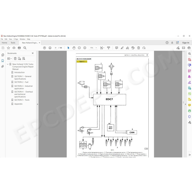Collapse the New Holland 12.9L bookmark tree

pyautogui.click(x=8, y=64)
